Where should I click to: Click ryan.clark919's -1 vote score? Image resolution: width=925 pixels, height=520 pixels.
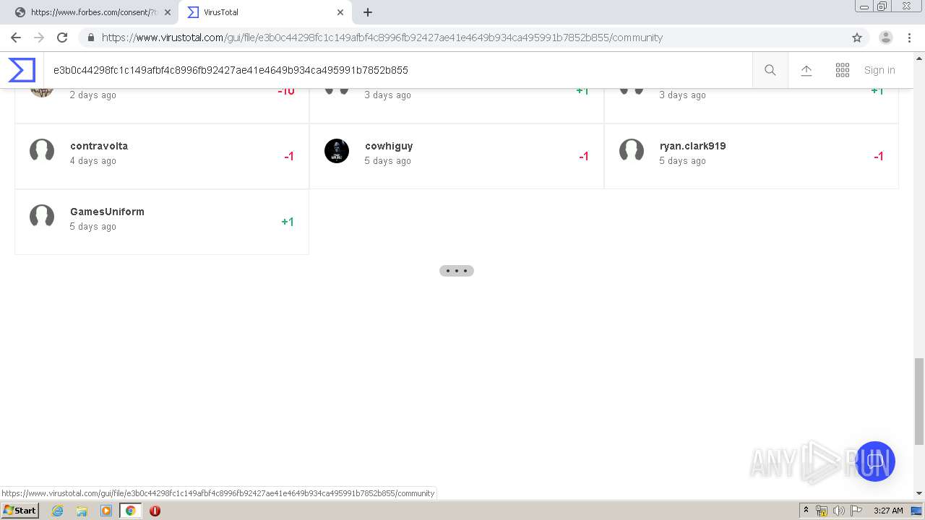[x=879, y=156]
